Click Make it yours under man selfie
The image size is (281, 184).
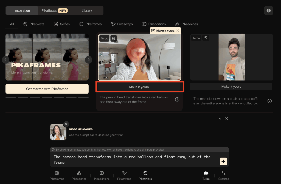231,87
